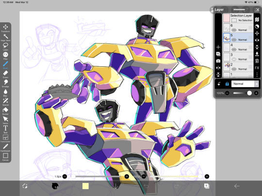Increase brush opacity with plus button
Screen dimensions: 262x196
207,176
